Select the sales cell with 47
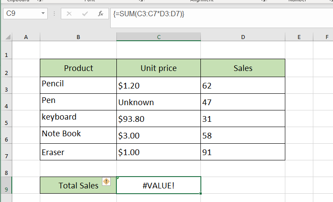333x202 pixels. pyautogui.click(x=243, y=102)
